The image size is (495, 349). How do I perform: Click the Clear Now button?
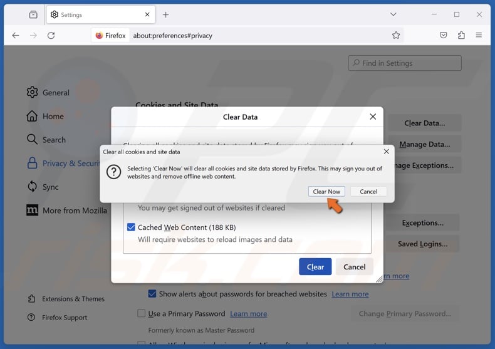(326, 192)
